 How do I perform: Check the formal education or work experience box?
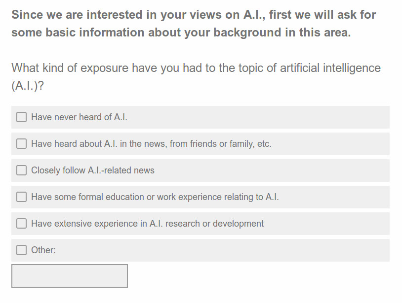[21, 197]
